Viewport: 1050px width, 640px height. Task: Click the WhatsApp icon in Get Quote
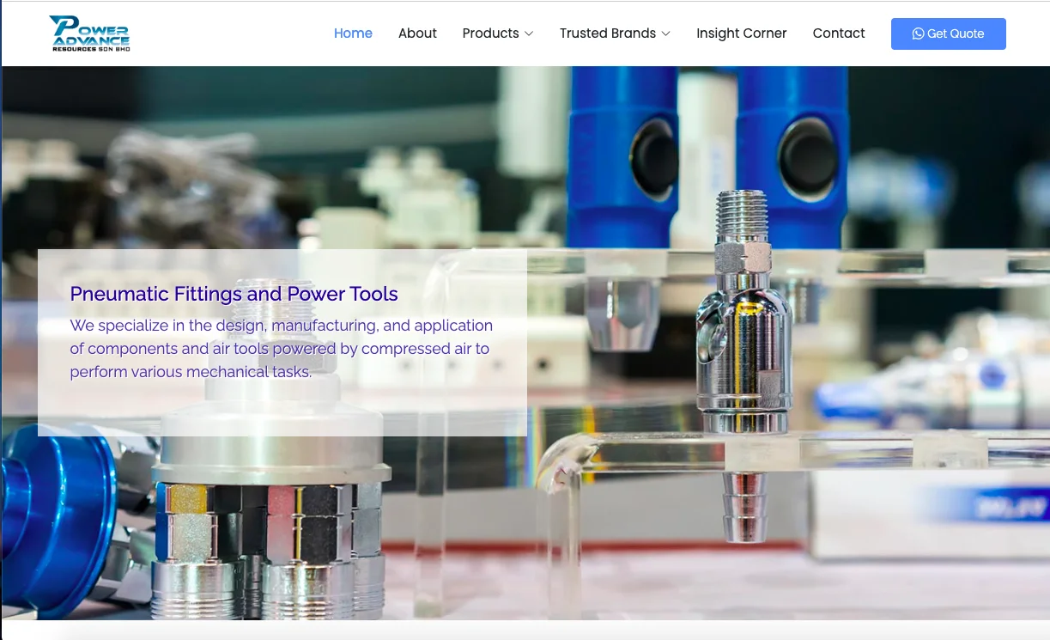918,34
